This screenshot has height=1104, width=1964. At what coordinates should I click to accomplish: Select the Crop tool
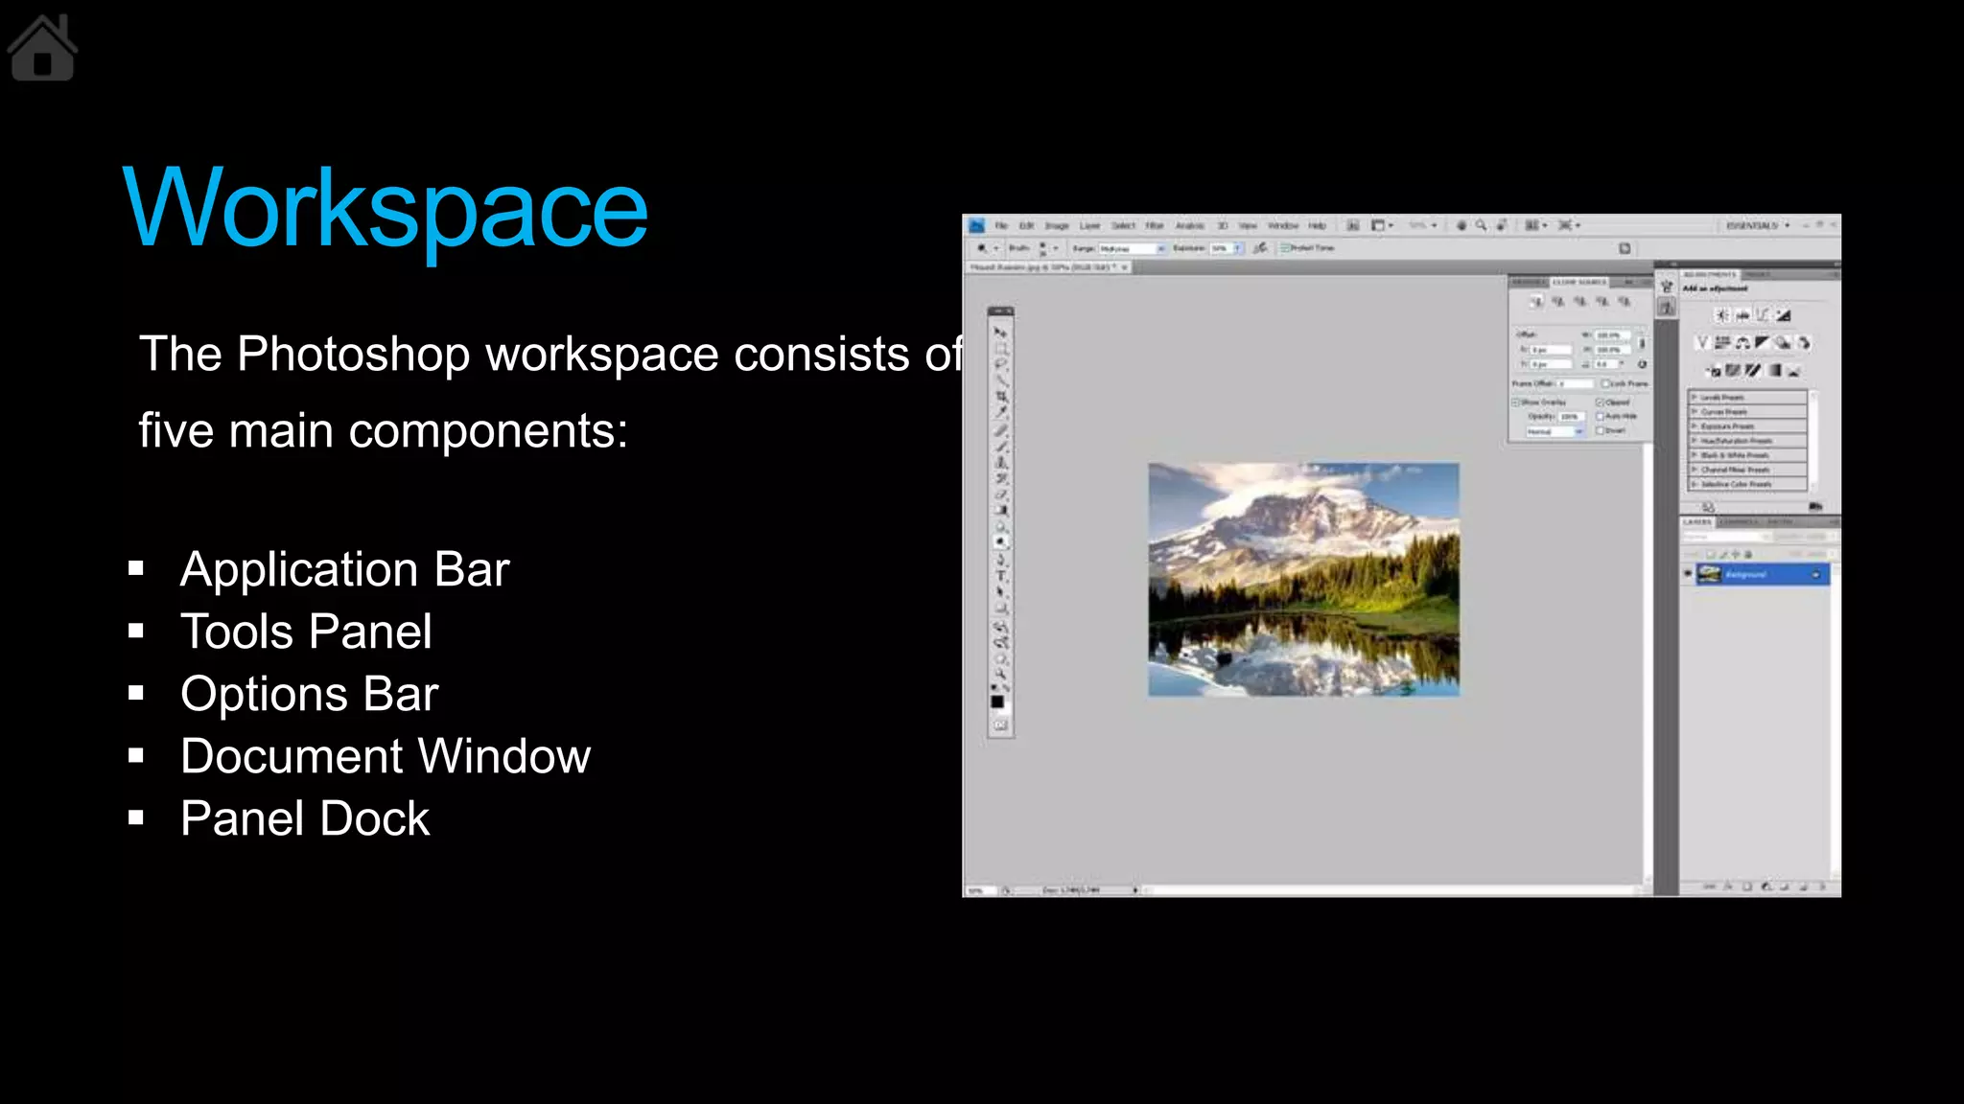click(1001, 396)
